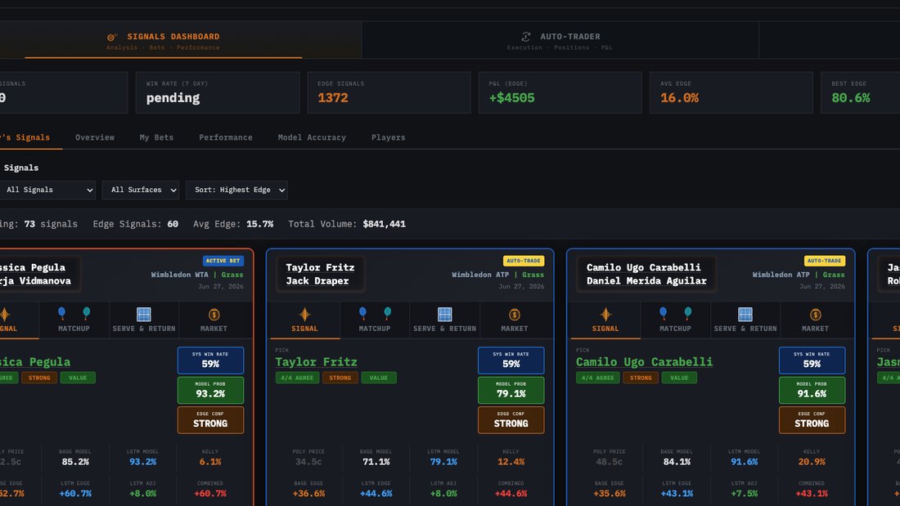900x506 pixels.
Task: Click the Poly Price 34.5c value
Action: [308, 462]
